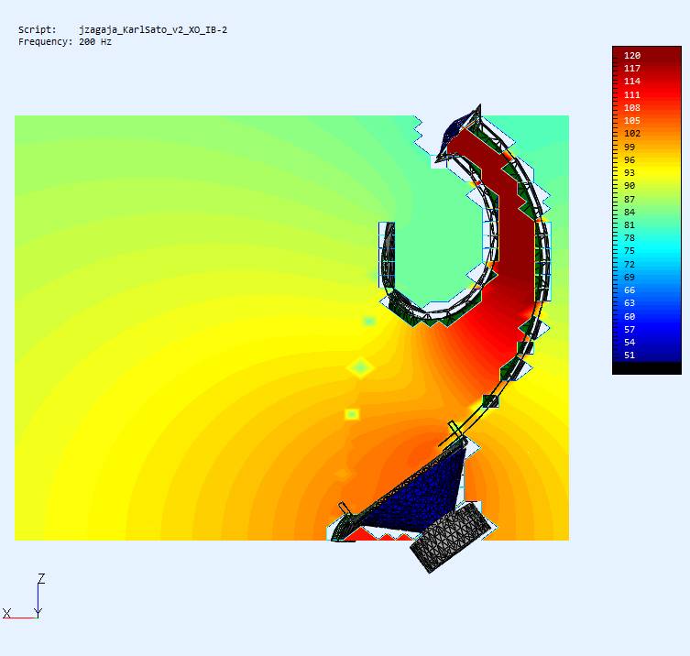Click the X axis label
This screenshot has height=656, width=690.
point(6,613)
